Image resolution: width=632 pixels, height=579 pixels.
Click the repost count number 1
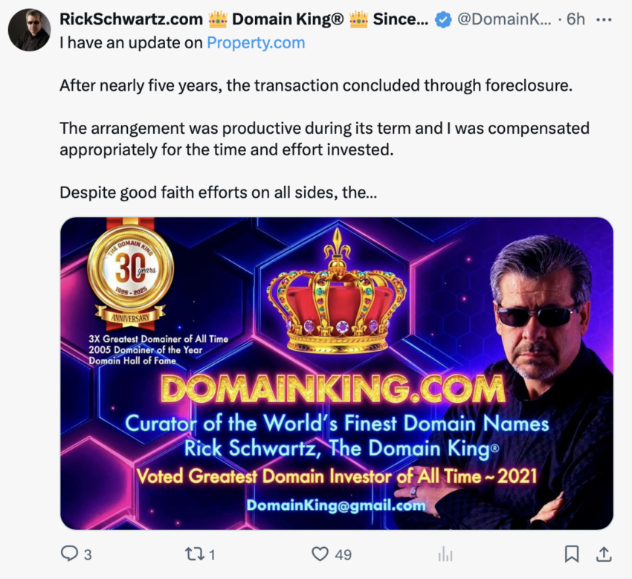pos(212,554)
